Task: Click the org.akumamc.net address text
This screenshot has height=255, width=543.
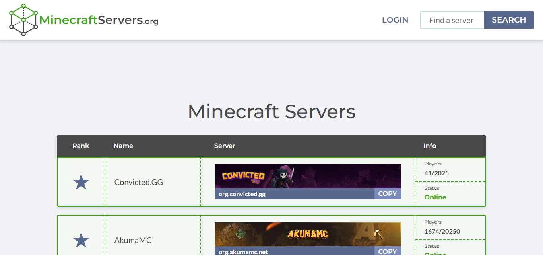Action: pos(243,252)
